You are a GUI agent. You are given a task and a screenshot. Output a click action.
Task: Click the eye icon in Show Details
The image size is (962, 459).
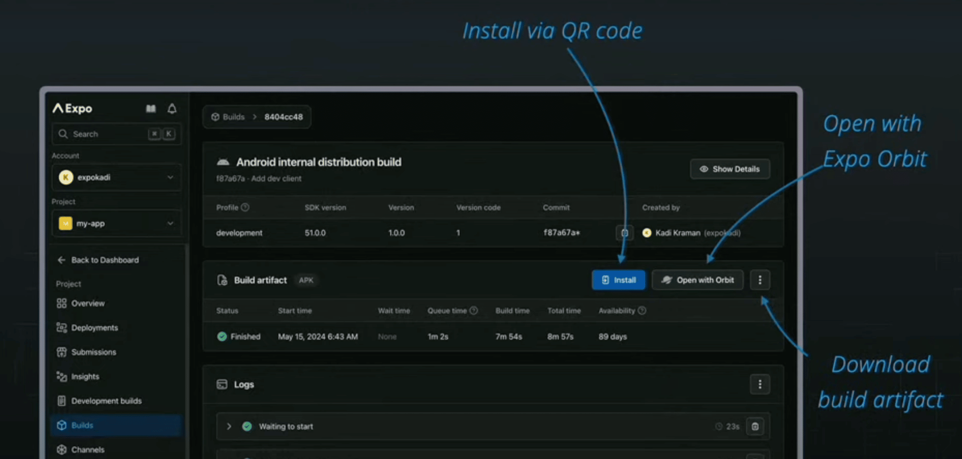tap(704, 169)
